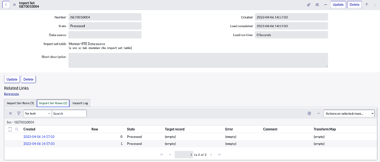Go to last page of list
The width and height of the screenshot is (380, 162).
tap(219, 155)
